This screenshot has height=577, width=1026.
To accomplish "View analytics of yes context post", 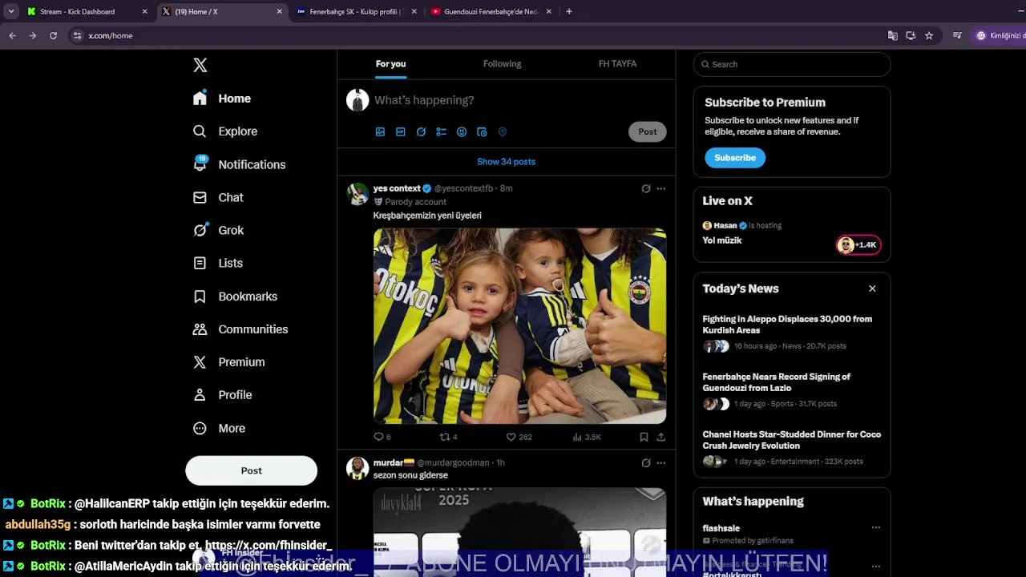I will pyautogui.click(x=587, y=437).
